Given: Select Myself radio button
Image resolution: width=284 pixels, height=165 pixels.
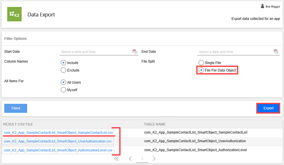Looking at the screenshot, I should [63, 90].
